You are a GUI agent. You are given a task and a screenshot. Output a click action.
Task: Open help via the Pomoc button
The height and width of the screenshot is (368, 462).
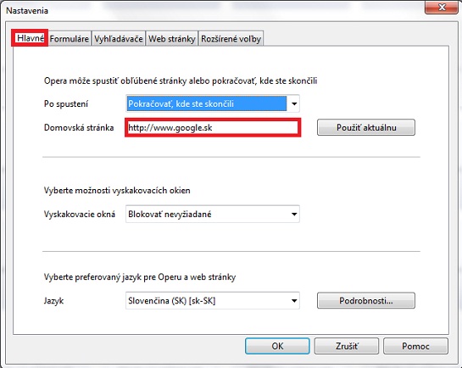(x=415, y=346)
